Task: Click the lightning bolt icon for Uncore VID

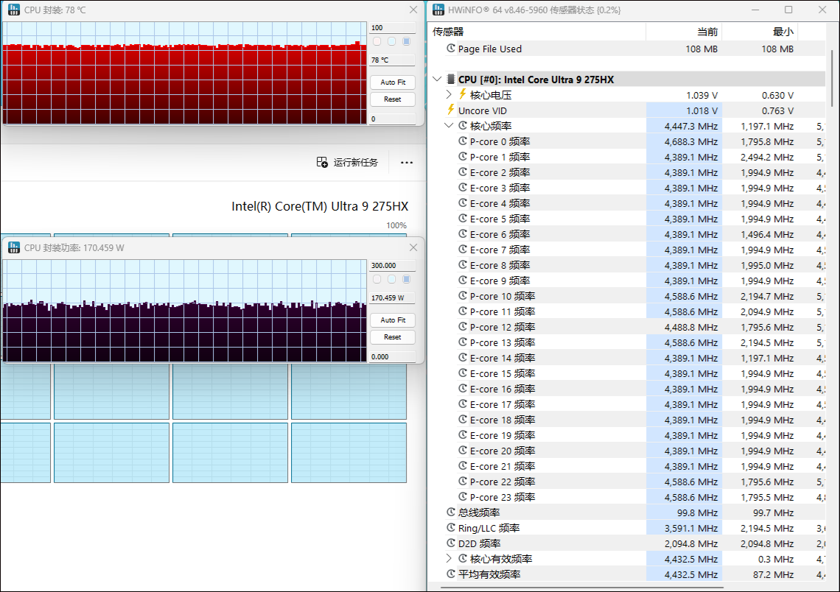Action: tap(451, 110)
